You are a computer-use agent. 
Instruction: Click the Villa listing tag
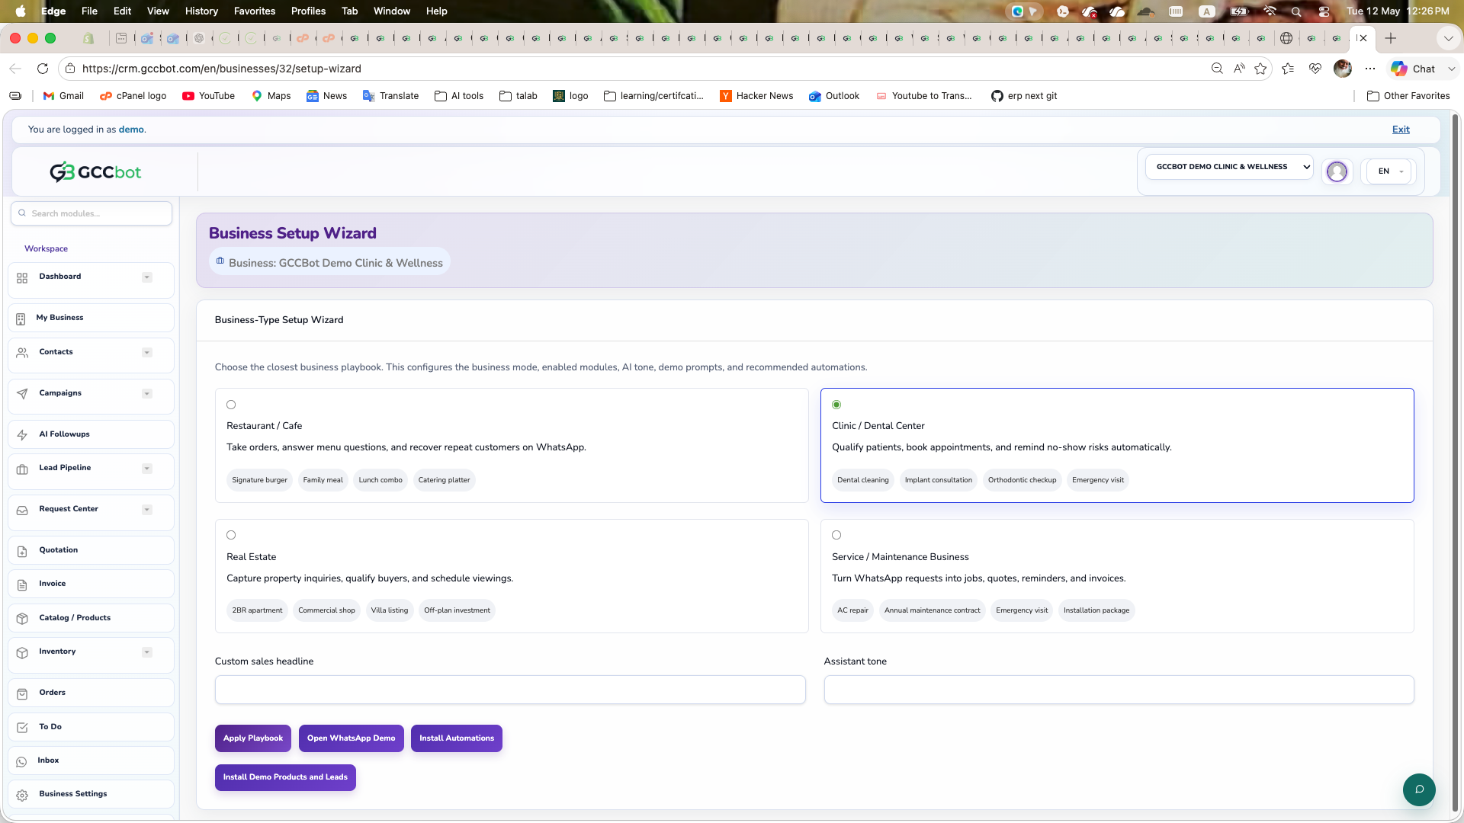point(389,610)
